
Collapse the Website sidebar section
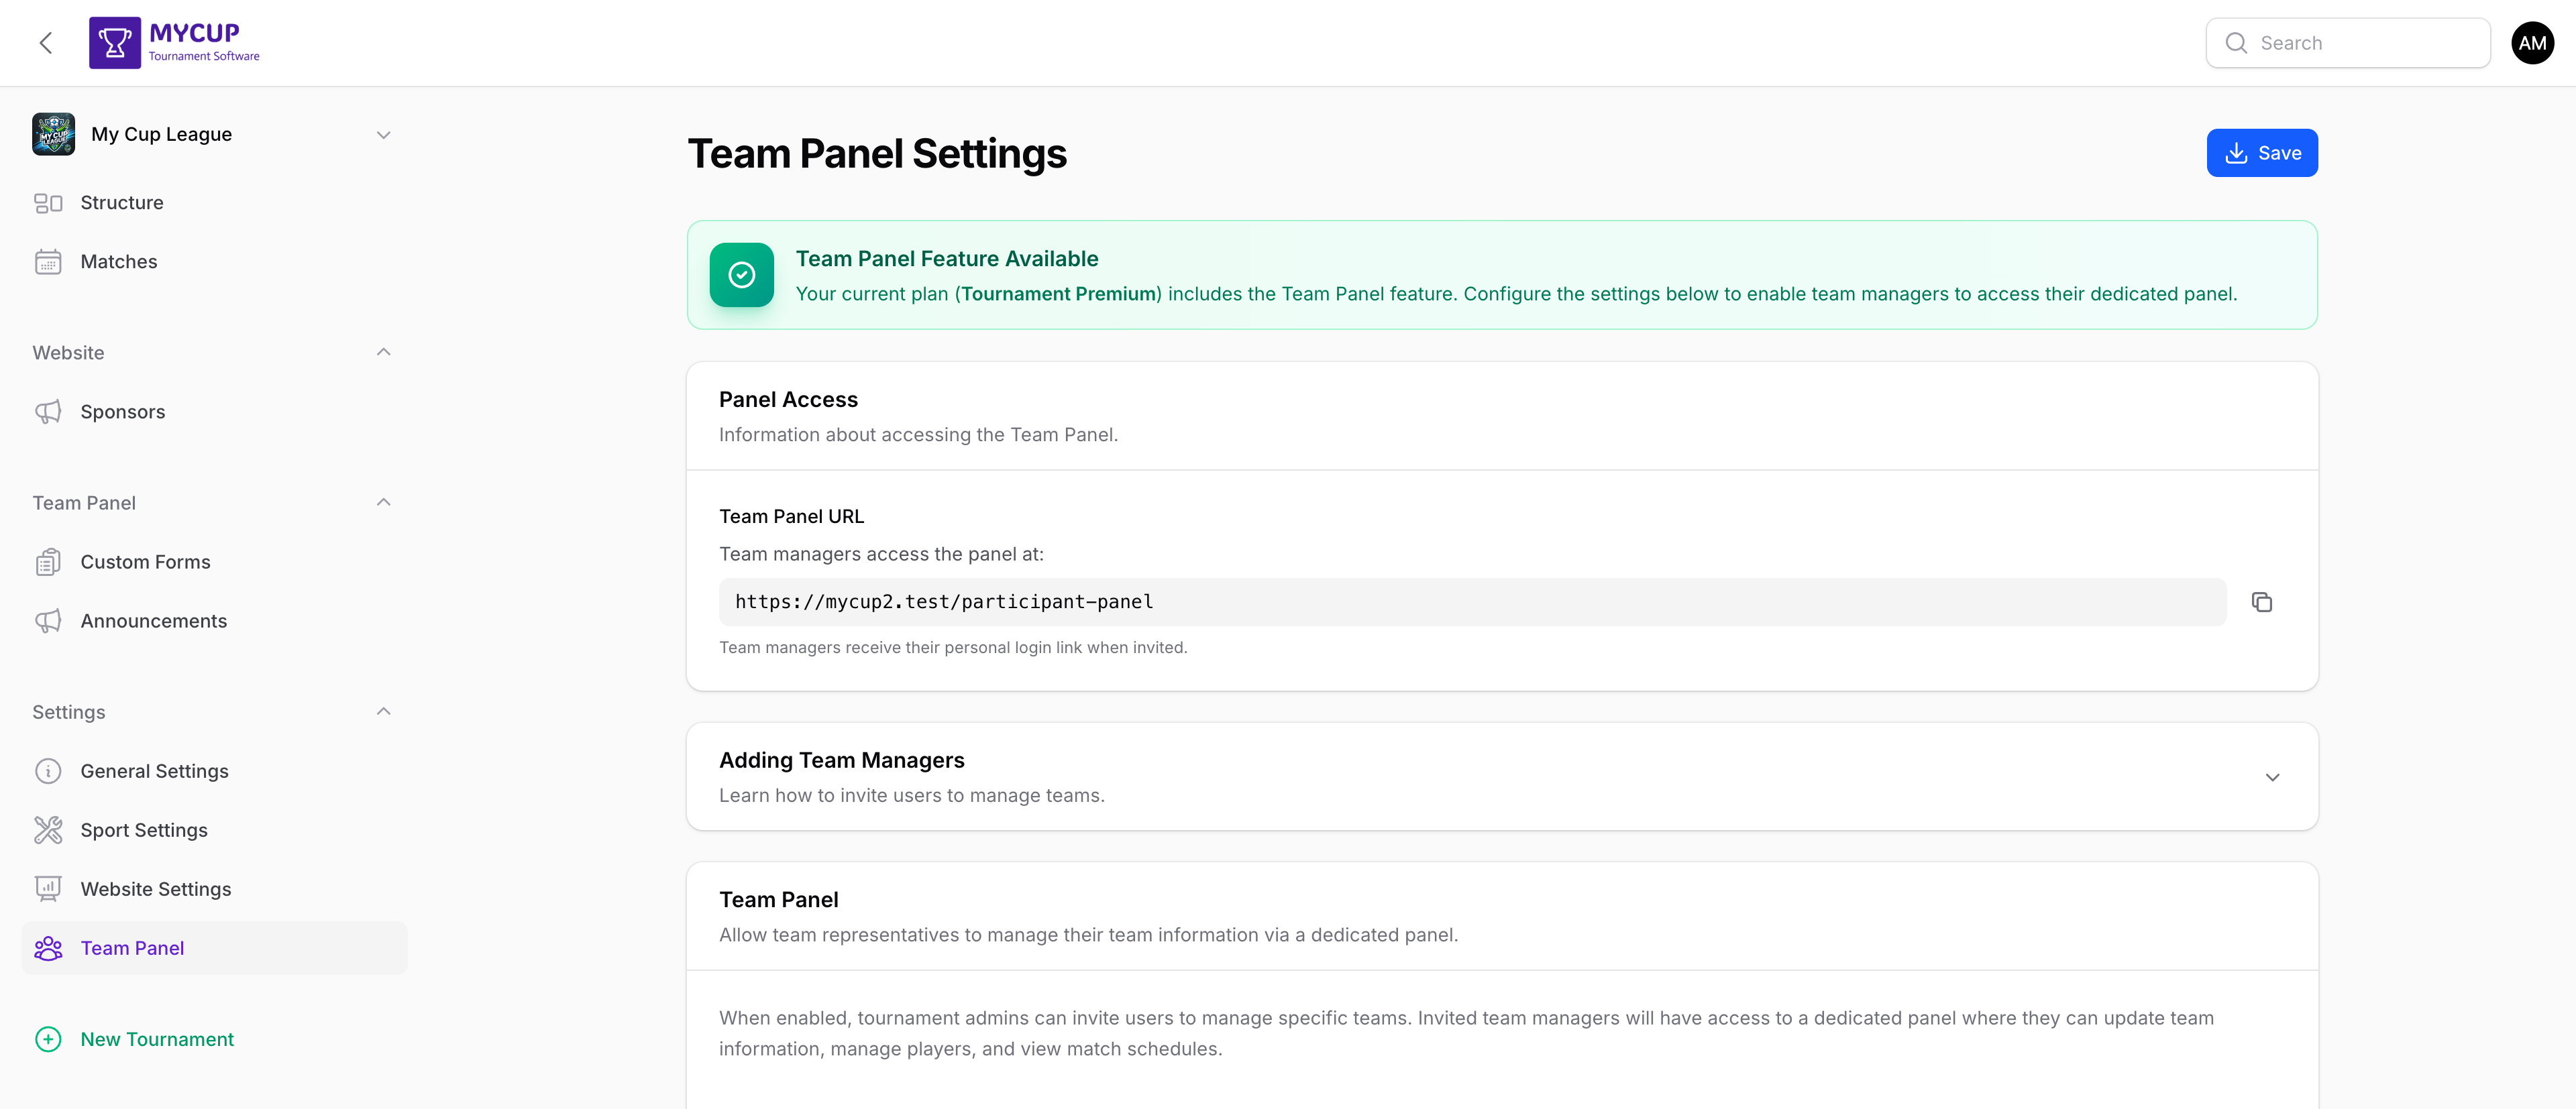(x=384, y=352)
